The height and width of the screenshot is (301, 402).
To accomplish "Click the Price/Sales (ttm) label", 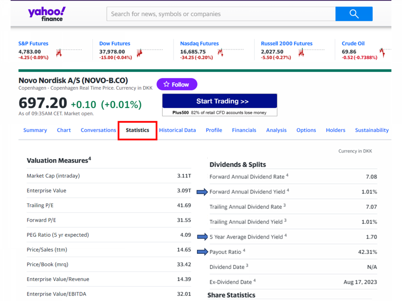I will click(47, 250).
